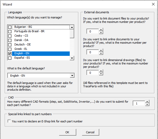
Task: Increase the online documents count spinner
Action: pyautogui.click(x=101, y=51)
